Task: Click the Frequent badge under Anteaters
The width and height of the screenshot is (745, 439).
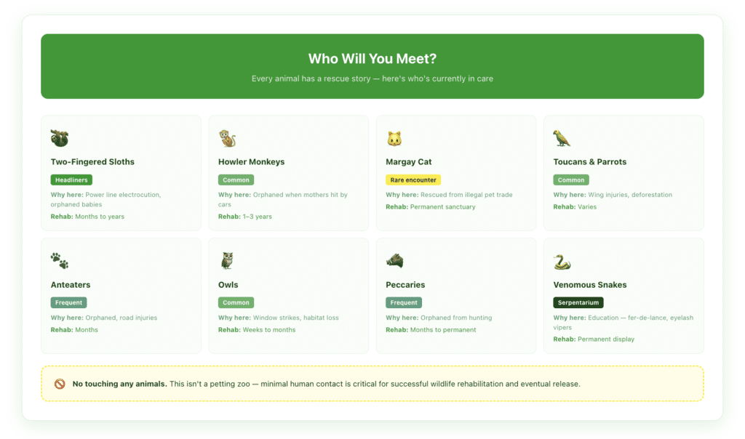Action: pyautogui.click(x=69, y=302)
